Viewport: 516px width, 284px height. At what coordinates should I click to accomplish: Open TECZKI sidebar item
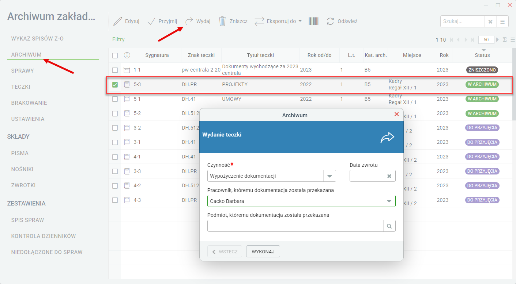[x=21, y=87]
